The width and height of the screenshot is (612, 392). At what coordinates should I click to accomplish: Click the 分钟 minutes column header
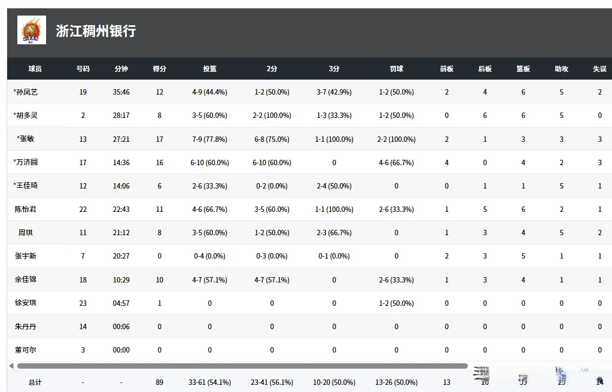pos(121,69)
